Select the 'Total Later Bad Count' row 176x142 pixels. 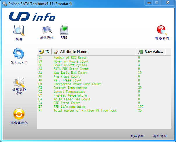coord(104,99)
